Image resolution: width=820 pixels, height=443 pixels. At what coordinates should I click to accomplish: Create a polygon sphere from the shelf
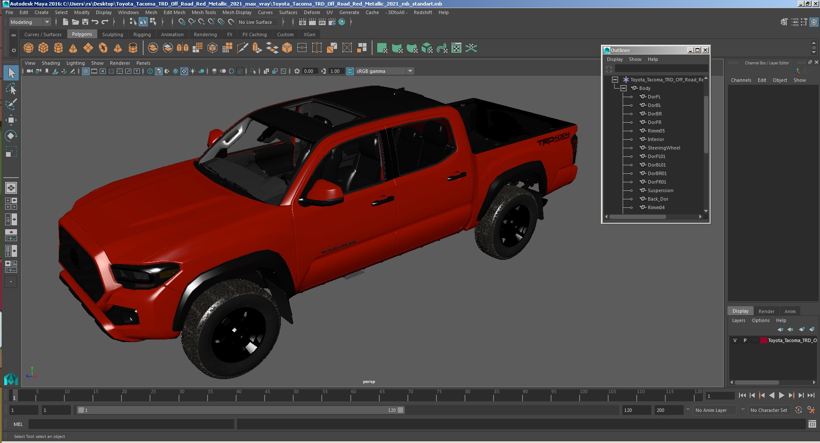29,48
